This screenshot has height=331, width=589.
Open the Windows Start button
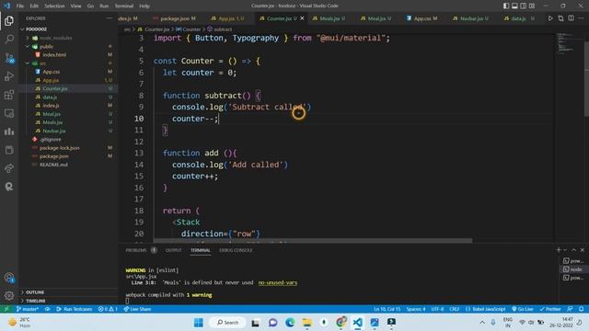[199, 322]
